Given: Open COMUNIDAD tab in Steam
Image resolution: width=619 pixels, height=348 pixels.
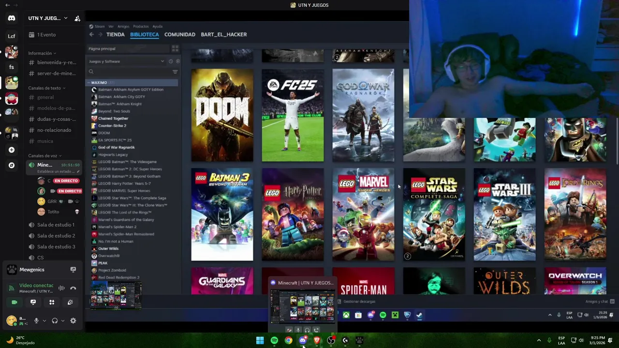Looking at the screenshot, I should 180,34.
